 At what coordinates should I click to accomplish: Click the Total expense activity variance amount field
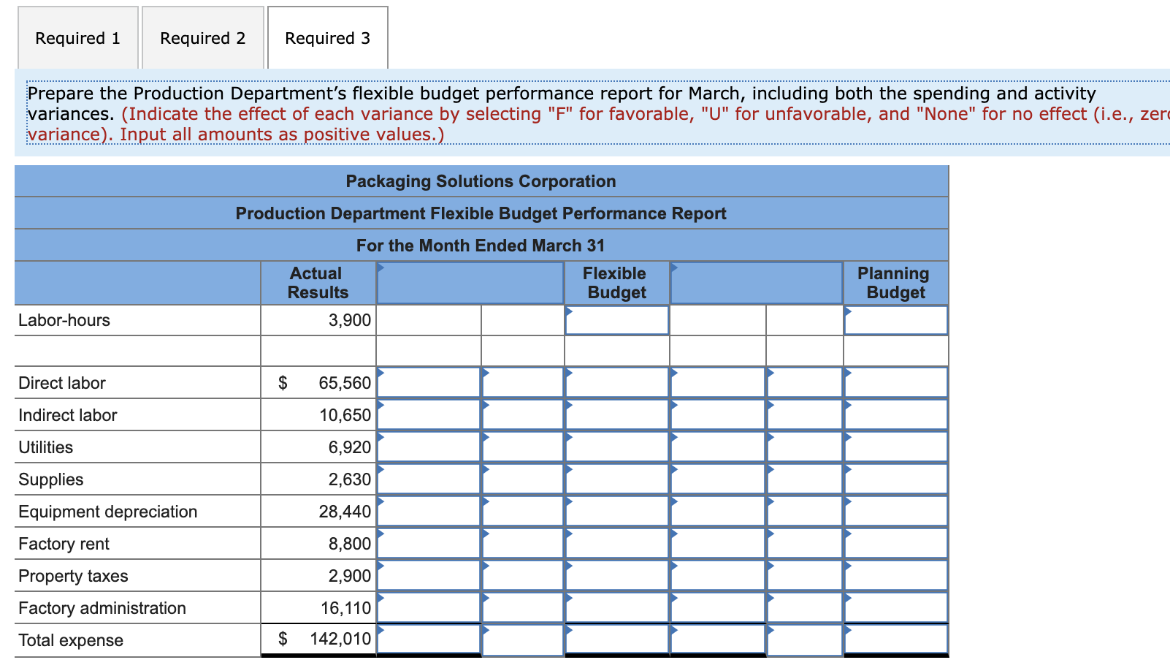(718, 639)
